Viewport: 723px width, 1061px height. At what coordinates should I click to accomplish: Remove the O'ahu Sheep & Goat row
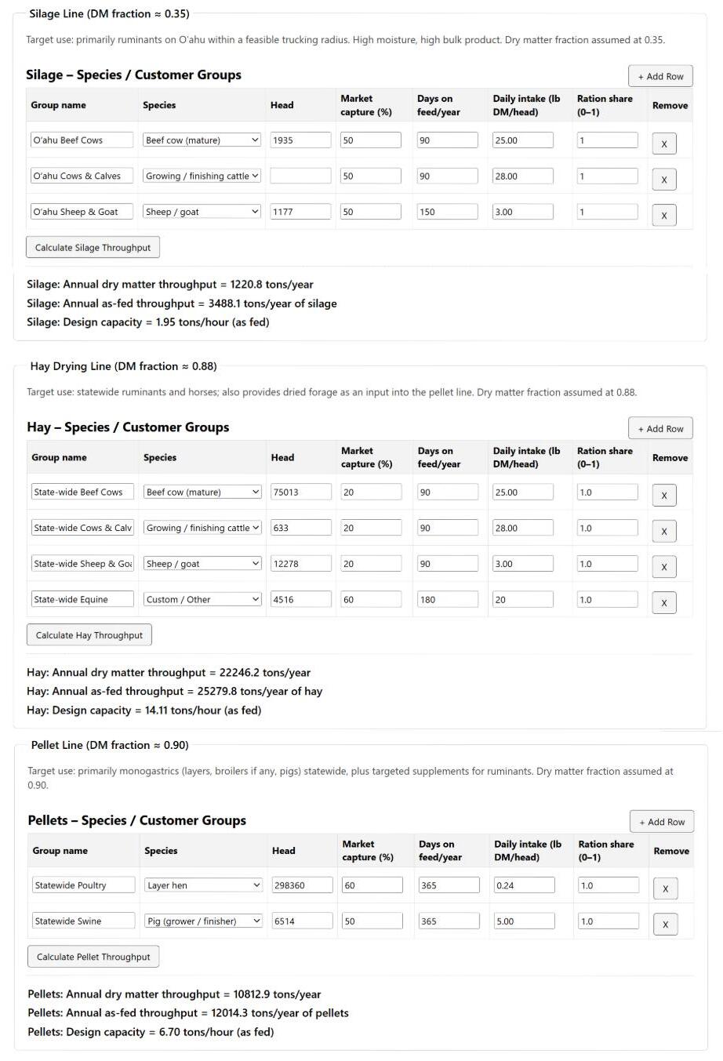click(x=663, y=216)
